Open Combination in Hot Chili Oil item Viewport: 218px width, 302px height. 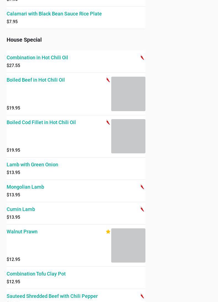37,58
